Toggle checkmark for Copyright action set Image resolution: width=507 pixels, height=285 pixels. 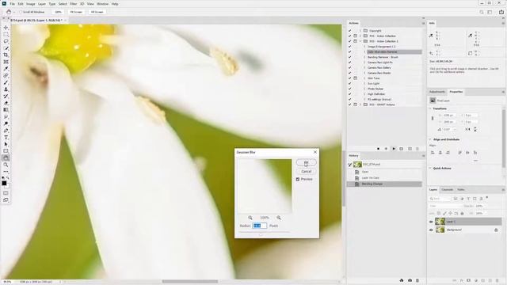(x=349, y=31)
